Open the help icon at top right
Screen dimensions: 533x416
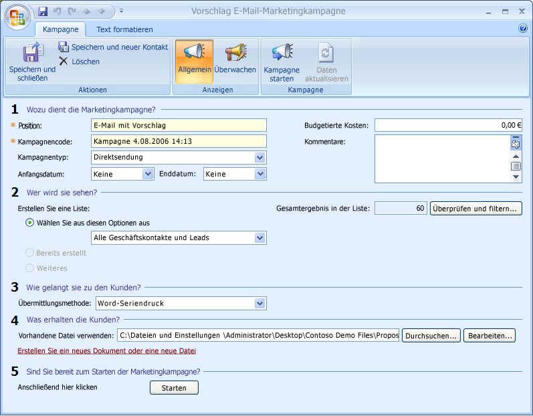523,28
